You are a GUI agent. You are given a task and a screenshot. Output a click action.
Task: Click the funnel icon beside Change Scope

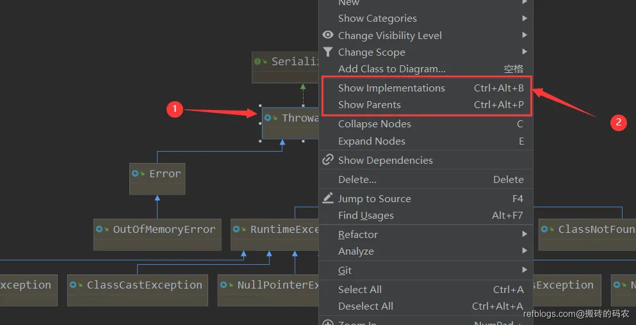tap(328, 52)
